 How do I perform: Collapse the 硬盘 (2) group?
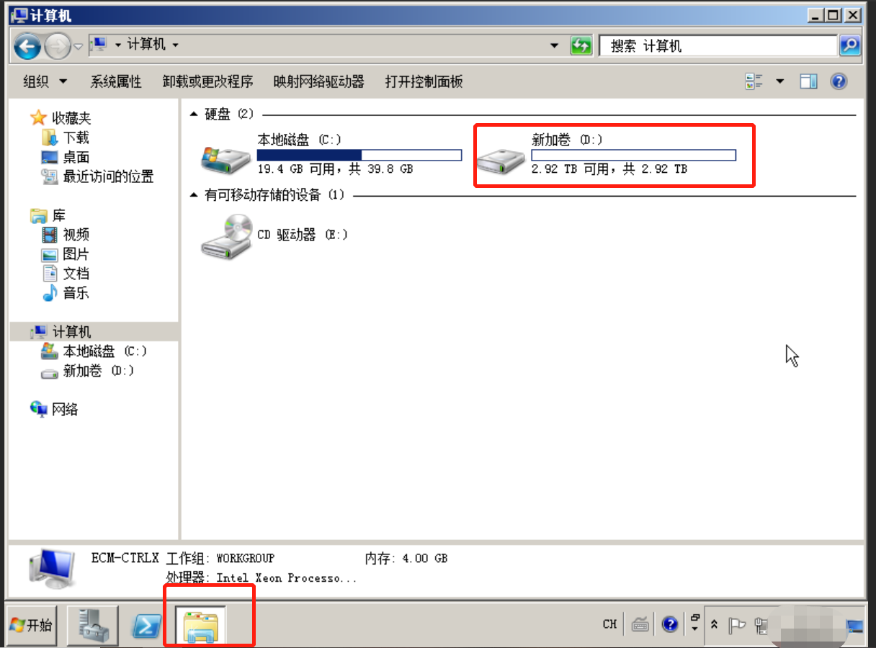click(x=194, y=114)
